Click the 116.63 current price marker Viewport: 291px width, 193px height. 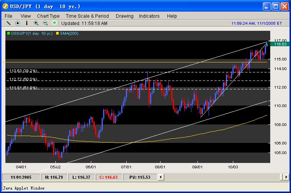(280, 44)
